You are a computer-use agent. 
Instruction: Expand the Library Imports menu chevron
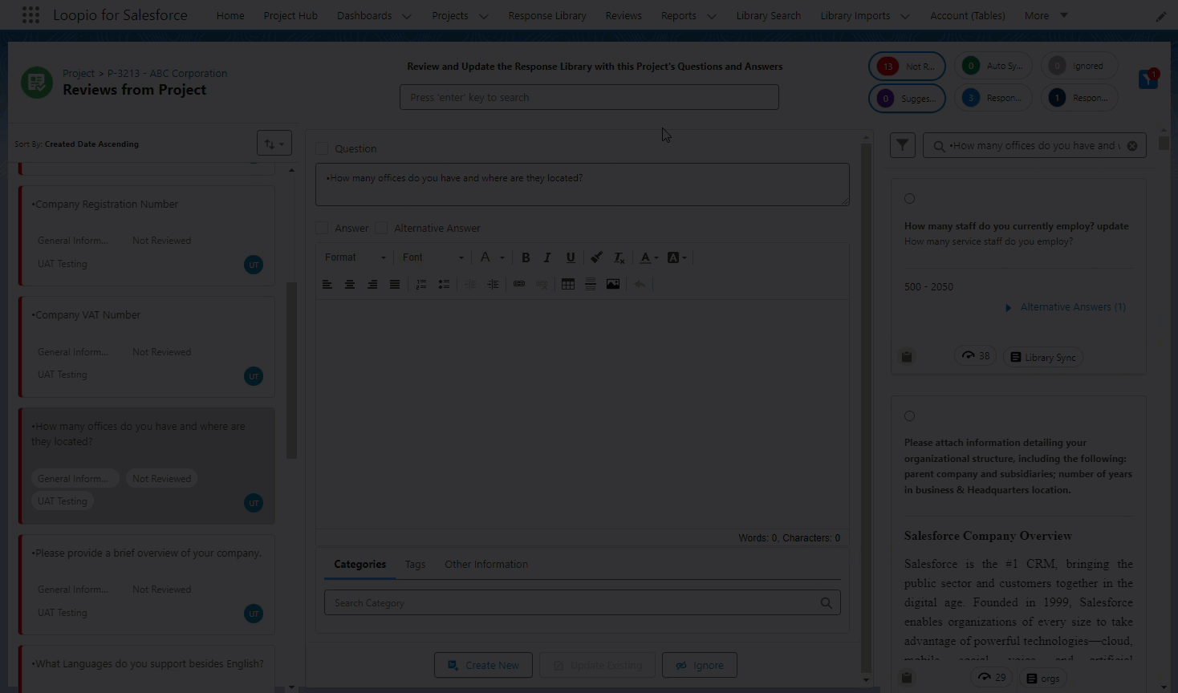pyautogui.click(x=905, y=16)
